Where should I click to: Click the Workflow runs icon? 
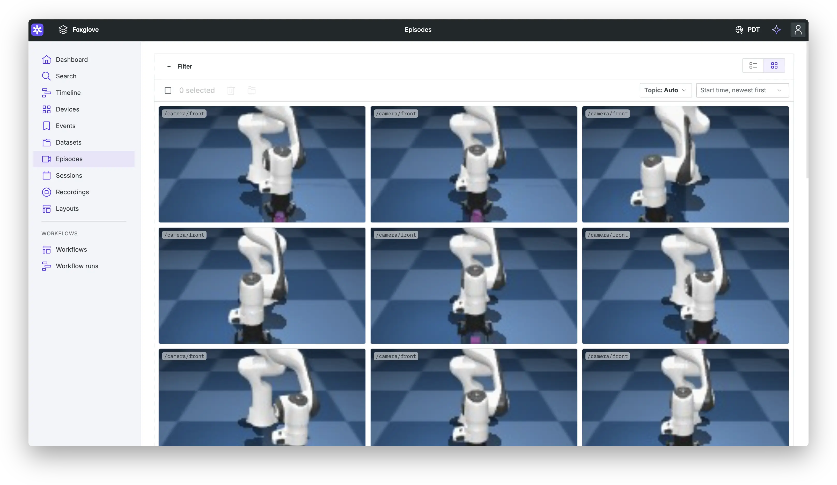[x=47, y=266]
